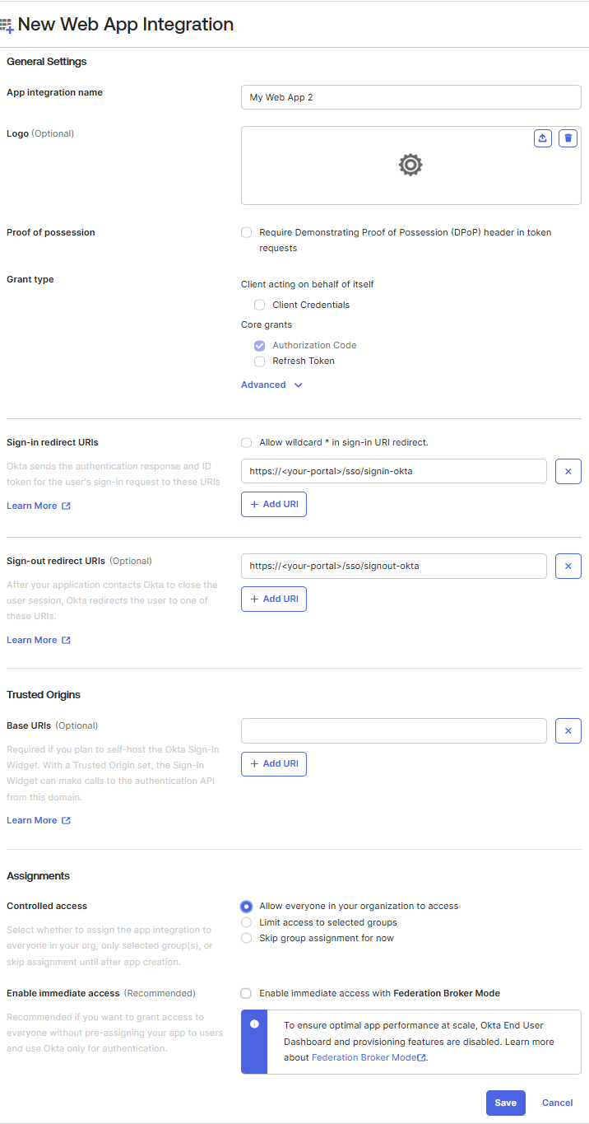Image resolution: width=589 pixels, height=1124 pixels.
Task: Click the gear logo placeholder
Action: click(x=410, y=166)
